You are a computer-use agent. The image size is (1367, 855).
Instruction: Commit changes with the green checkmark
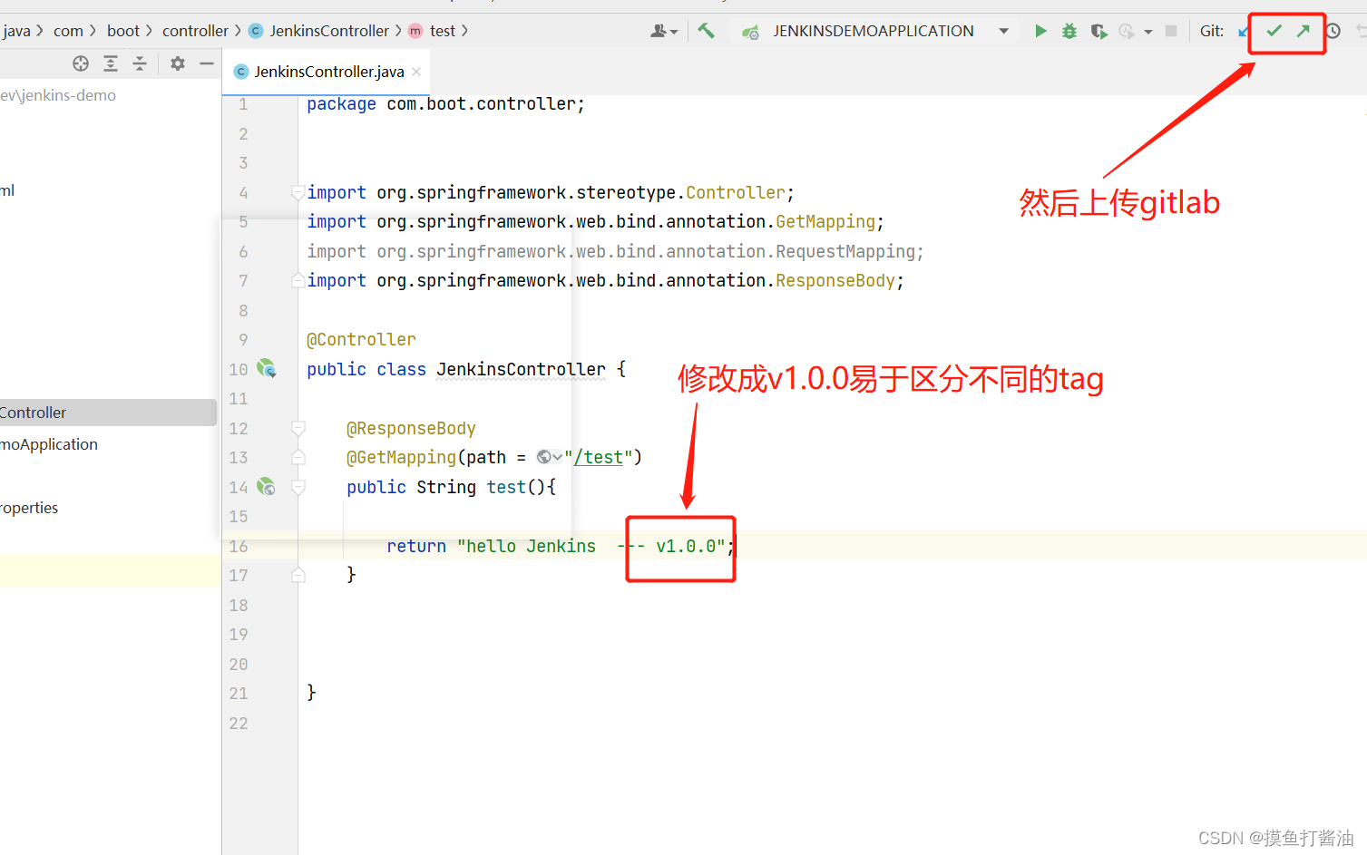click(1274, 31)
